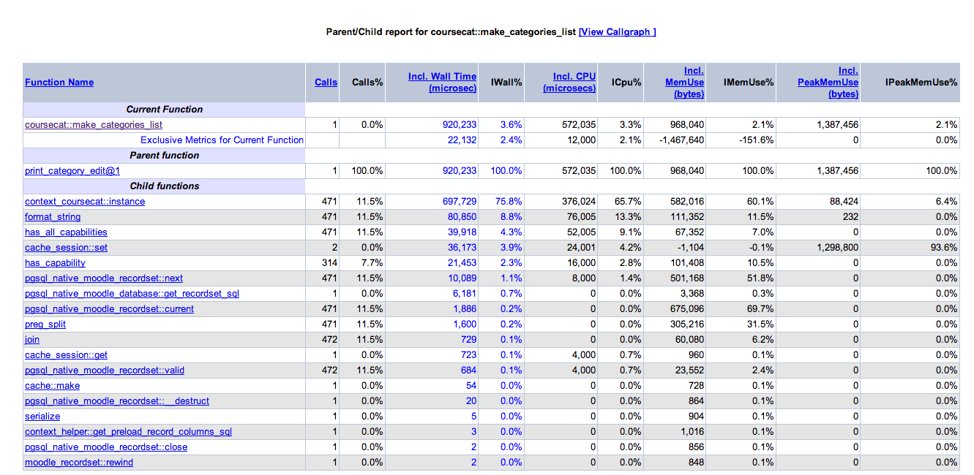Select wall time value 80,850

(x=462, y=217)
